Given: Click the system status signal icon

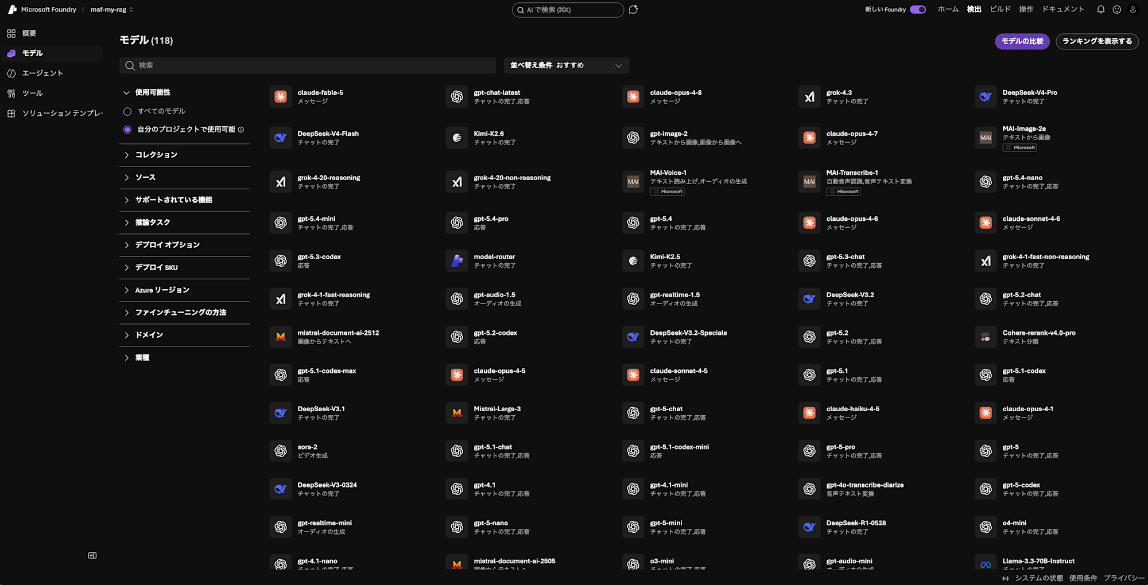Looking at the screenshot, I should (x=1006, y=578).
